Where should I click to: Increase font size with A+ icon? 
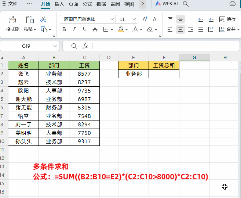point(145,19)
